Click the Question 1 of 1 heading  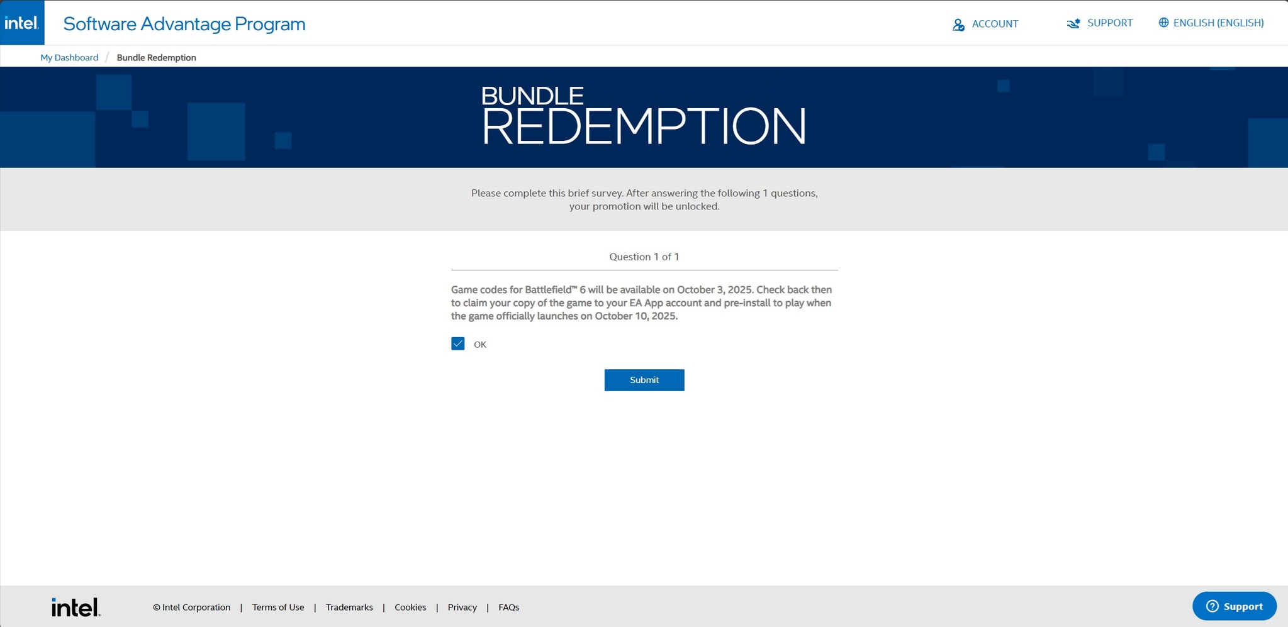click(x=644, y=257)
